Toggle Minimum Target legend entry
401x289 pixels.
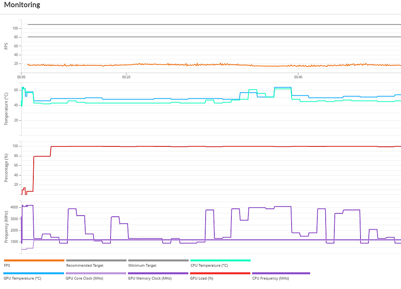tap(158, 260)
